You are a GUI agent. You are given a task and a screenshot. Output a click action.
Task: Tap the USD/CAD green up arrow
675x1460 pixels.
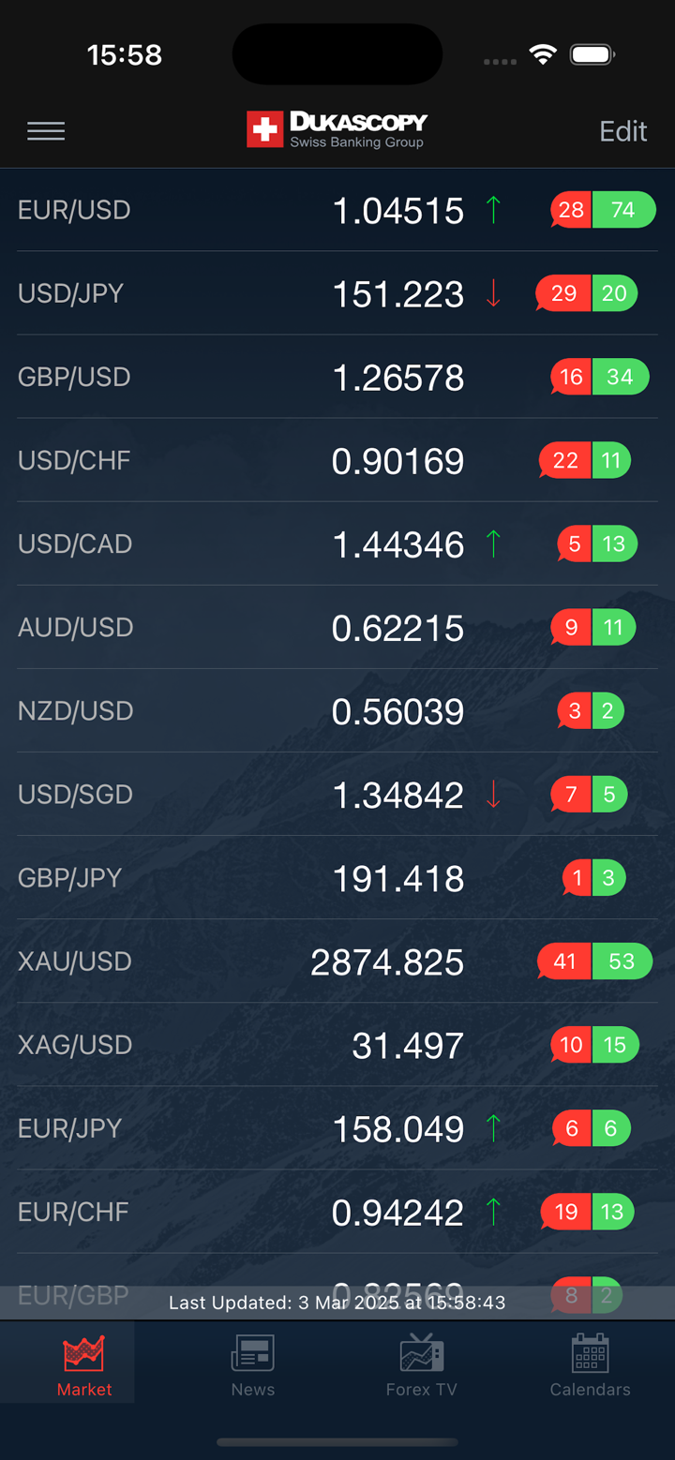[493, 544]
